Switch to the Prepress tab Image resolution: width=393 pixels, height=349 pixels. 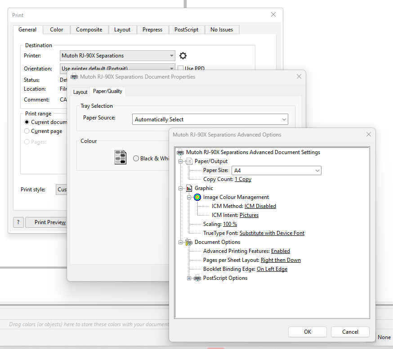152,30
